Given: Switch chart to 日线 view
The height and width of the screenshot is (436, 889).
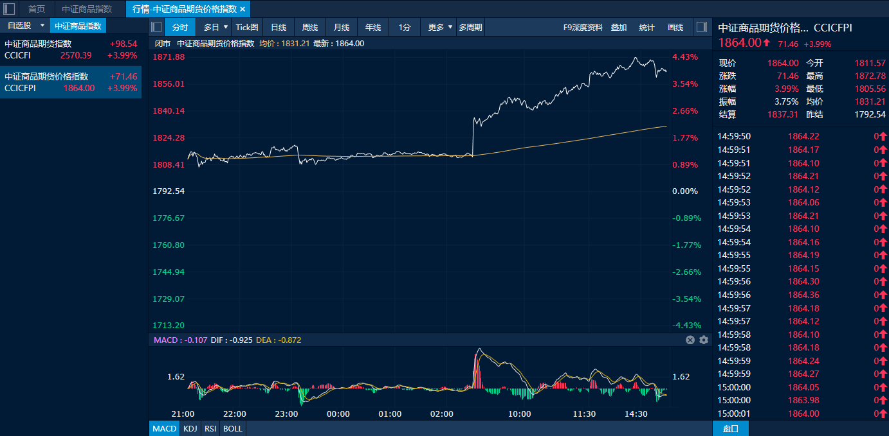Looking at the screenshot, I should [279, 27].
